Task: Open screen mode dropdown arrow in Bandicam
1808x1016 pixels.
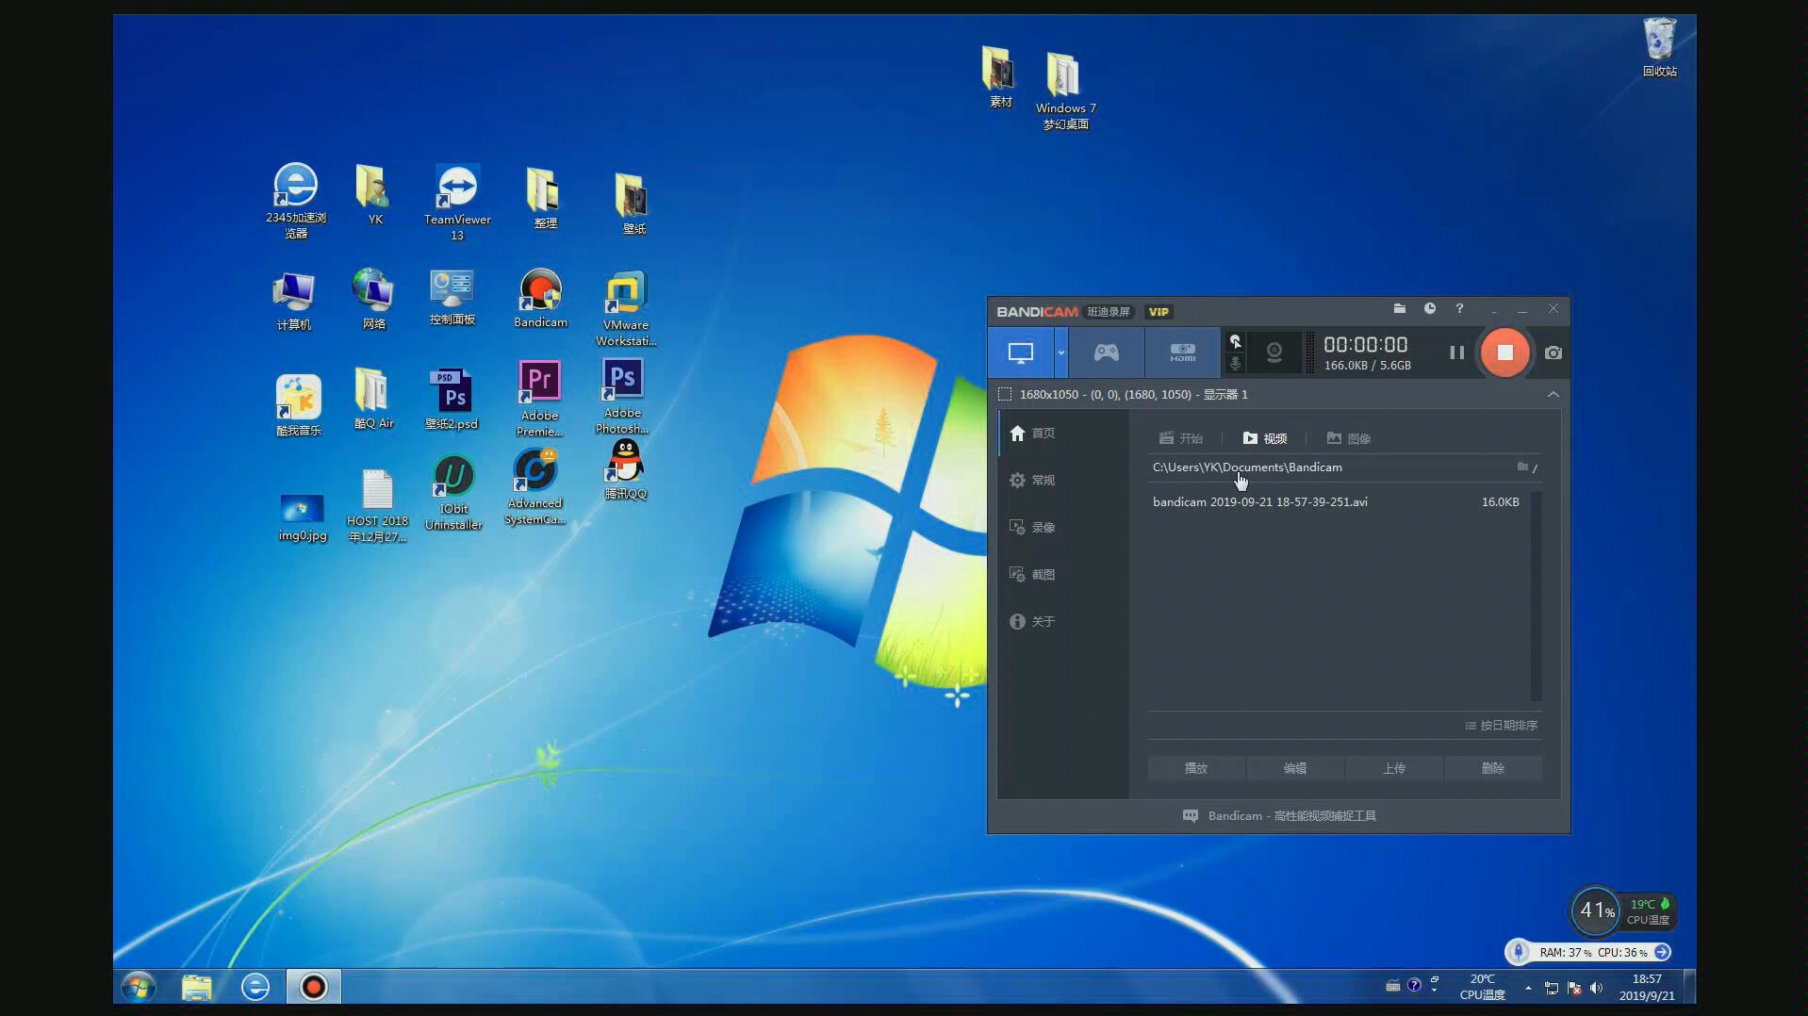Action: coord(1061,352)
